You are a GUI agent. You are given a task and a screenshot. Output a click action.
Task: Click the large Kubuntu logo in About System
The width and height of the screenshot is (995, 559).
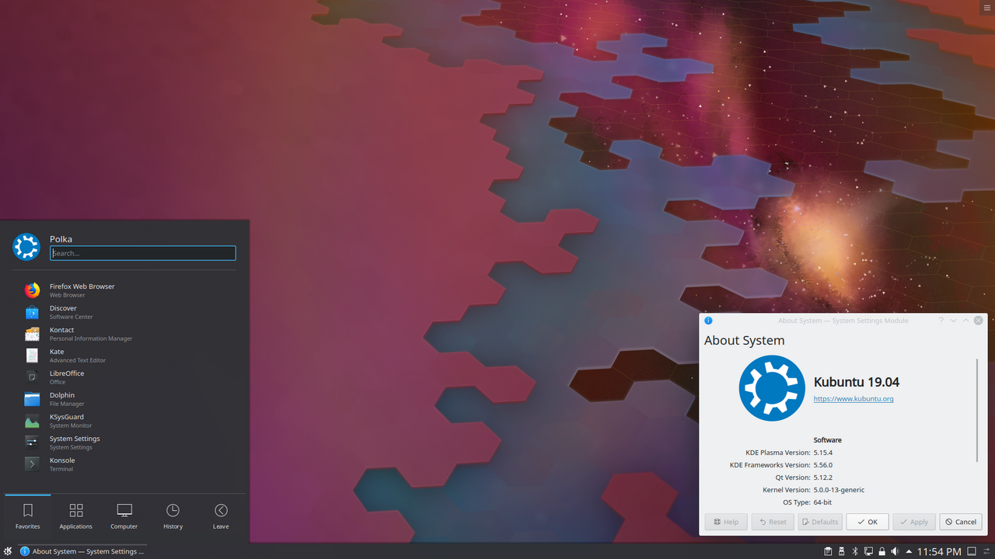(x=772, y=388)
